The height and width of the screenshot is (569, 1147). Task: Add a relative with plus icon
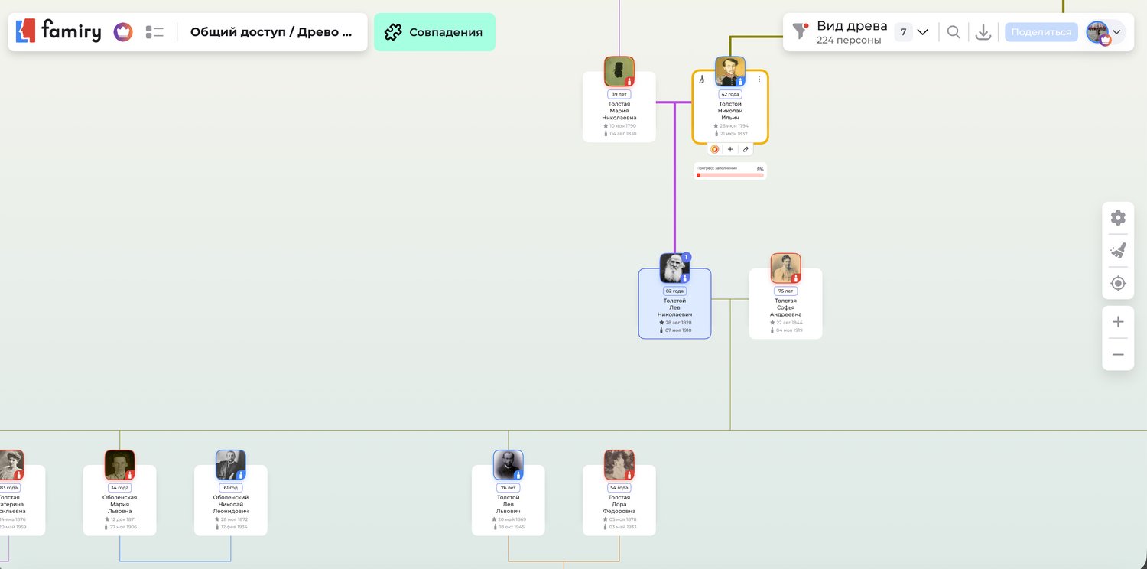tap(730, 150)
